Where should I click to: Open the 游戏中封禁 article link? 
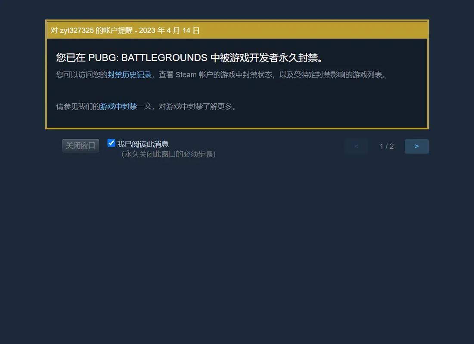pos(118,107)
